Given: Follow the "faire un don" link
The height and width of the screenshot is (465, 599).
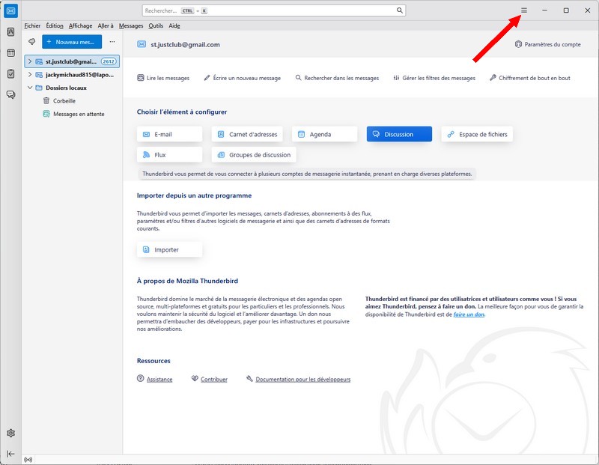Looking at the screenshot, I should [x=469, y=314].
